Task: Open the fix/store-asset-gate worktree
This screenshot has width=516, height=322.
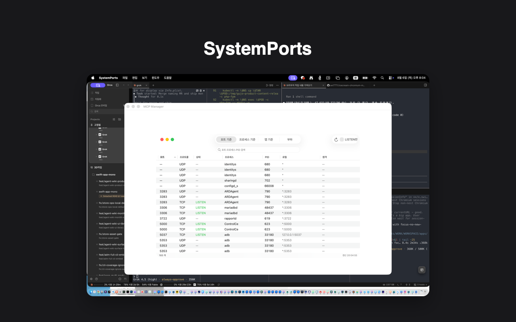Action: (x=110, y=235)
